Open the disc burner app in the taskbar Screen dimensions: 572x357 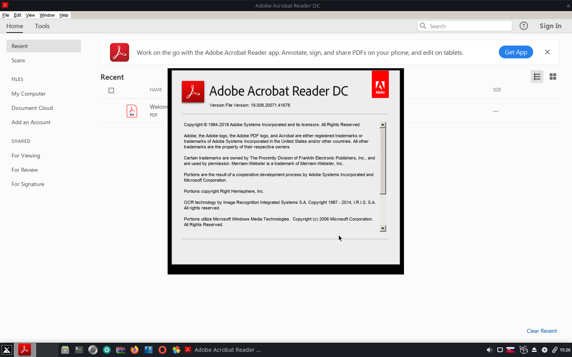(x=93, y=350)
